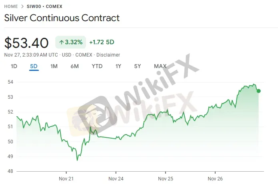Click the Silver Continuous Contract title
This screenshot has height=184, width=278.
62,18
